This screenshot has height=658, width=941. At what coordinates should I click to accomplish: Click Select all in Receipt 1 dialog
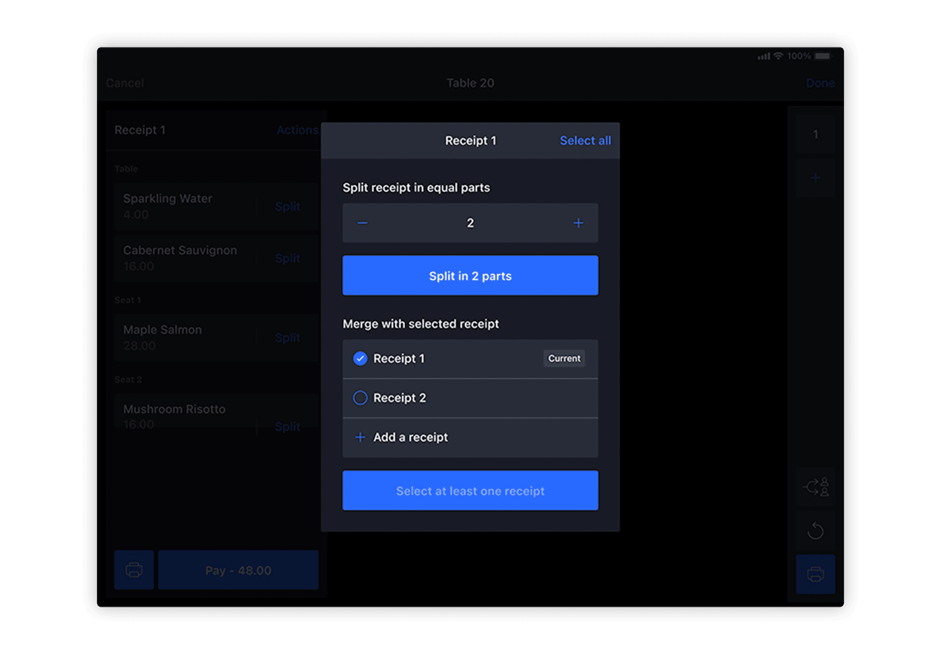tap(585, 141)
